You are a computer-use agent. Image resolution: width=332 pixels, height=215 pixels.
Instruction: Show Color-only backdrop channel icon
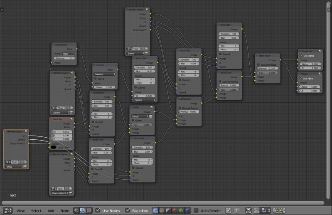162,210
